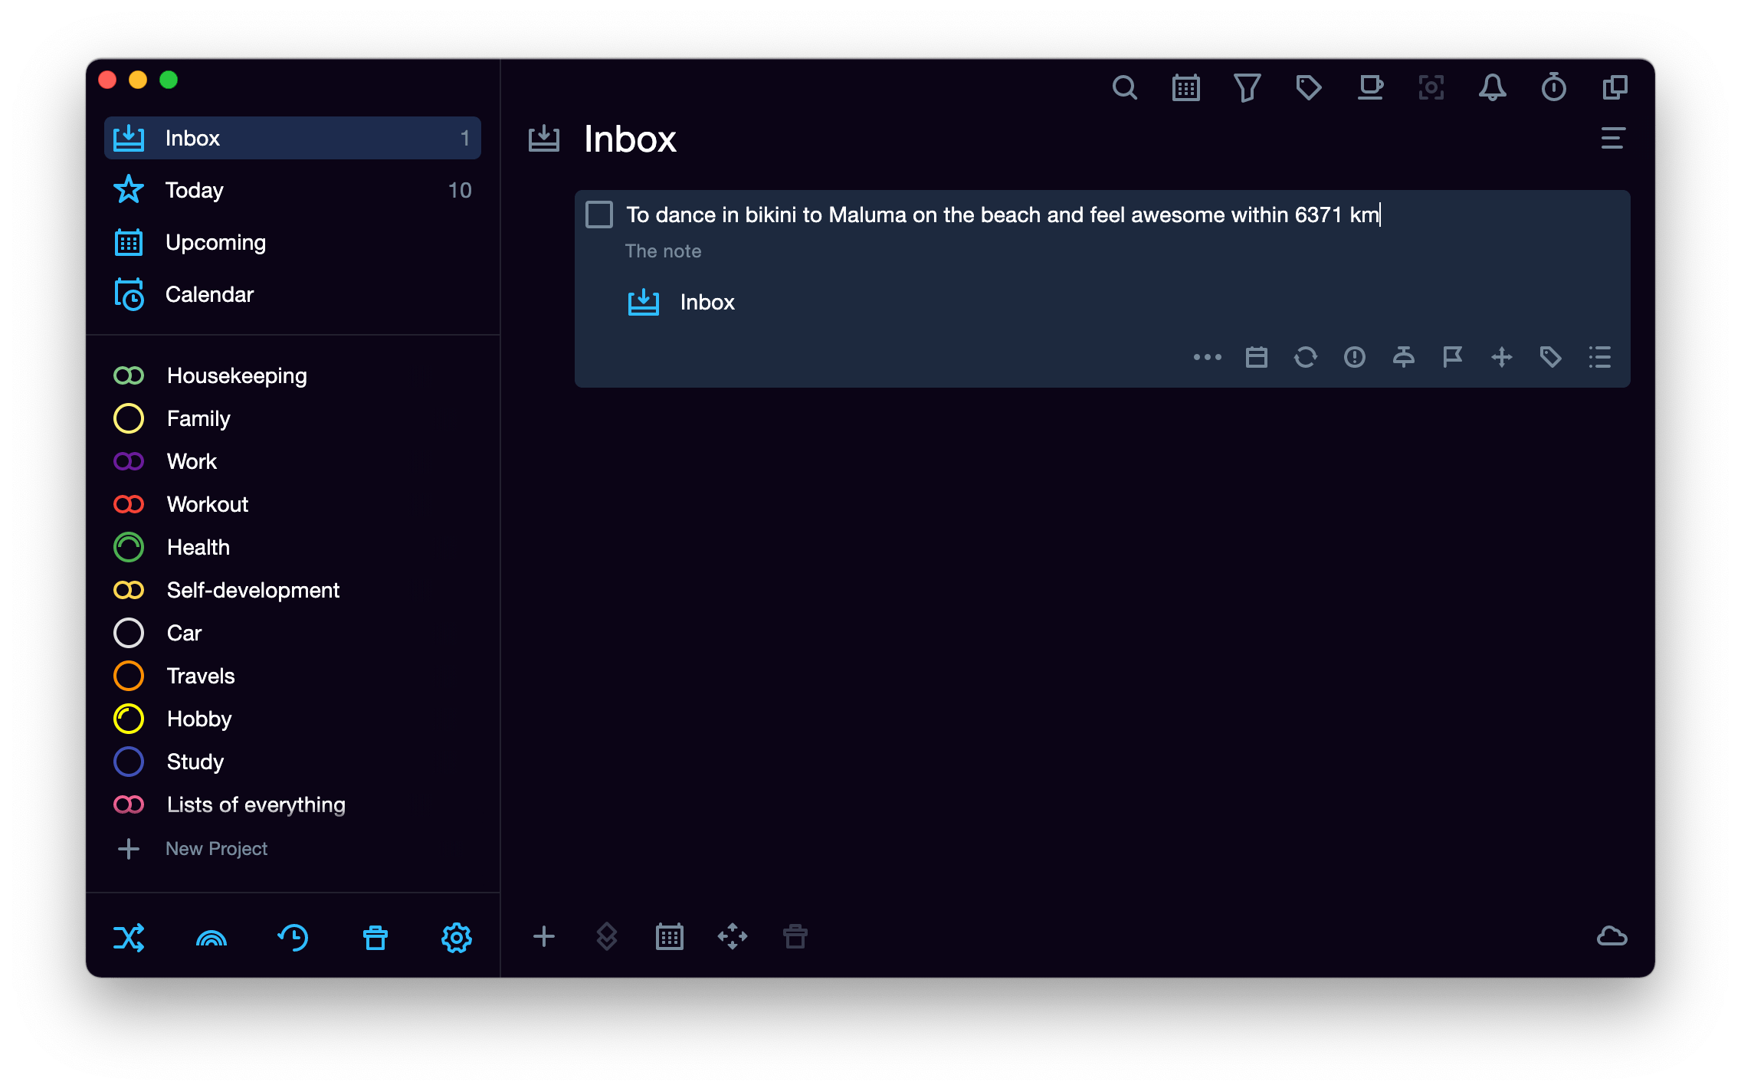The image size is (1741, 1091).
Task: Open bottom toolbar calendar icon
Action: point(670,936)
